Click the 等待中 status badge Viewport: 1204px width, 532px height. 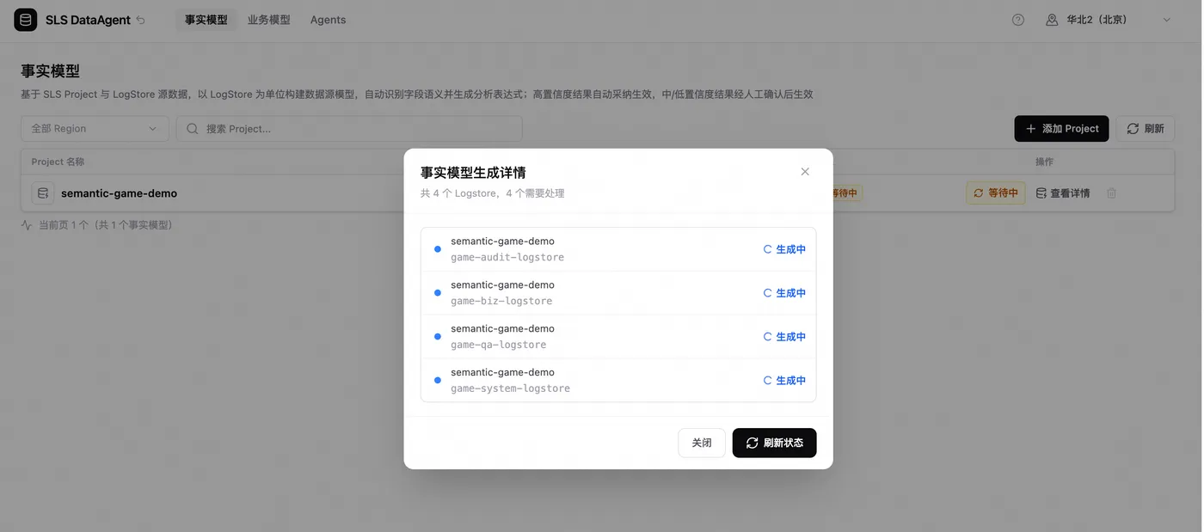[x=996, y=193]
